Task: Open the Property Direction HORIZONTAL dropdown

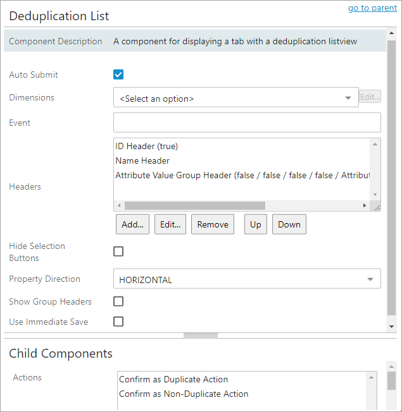Action: click(x=247, y=279)
